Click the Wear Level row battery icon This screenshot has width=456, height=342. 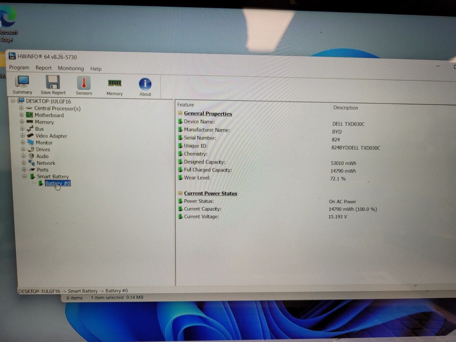point(180,177)
